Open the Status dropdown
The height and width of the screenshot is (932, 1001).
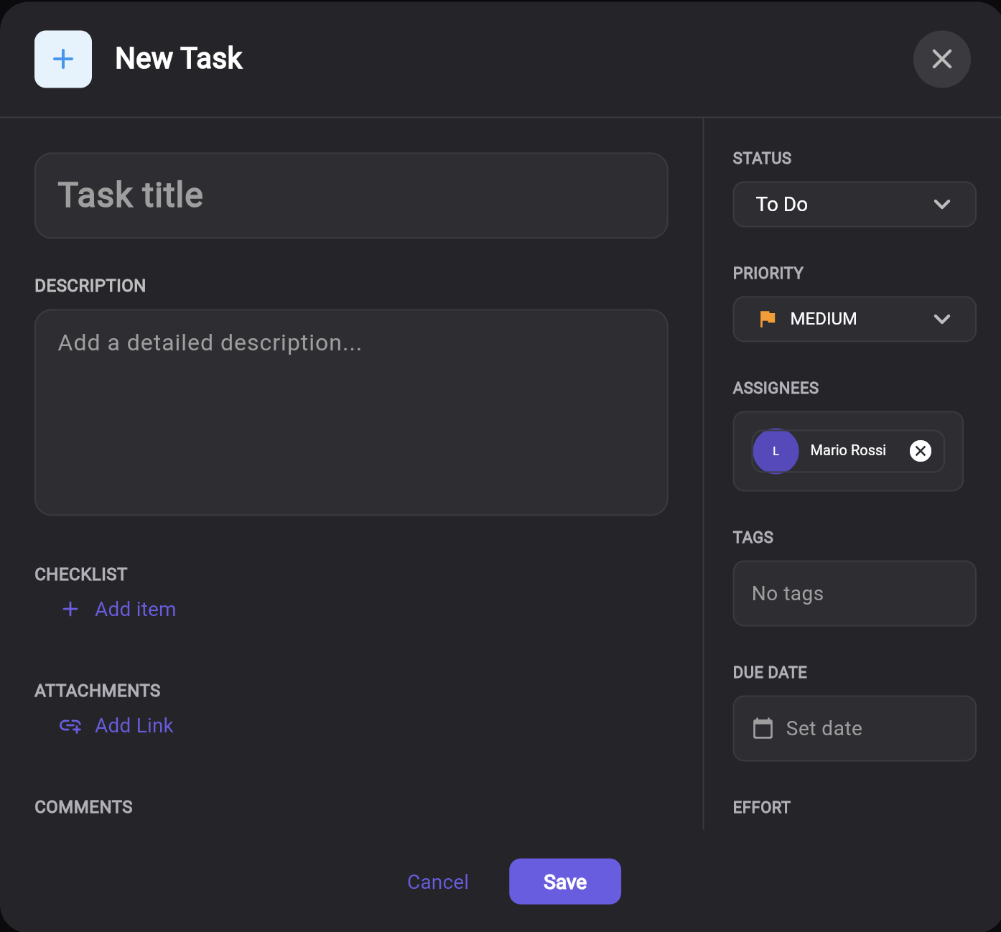[854, 204]
